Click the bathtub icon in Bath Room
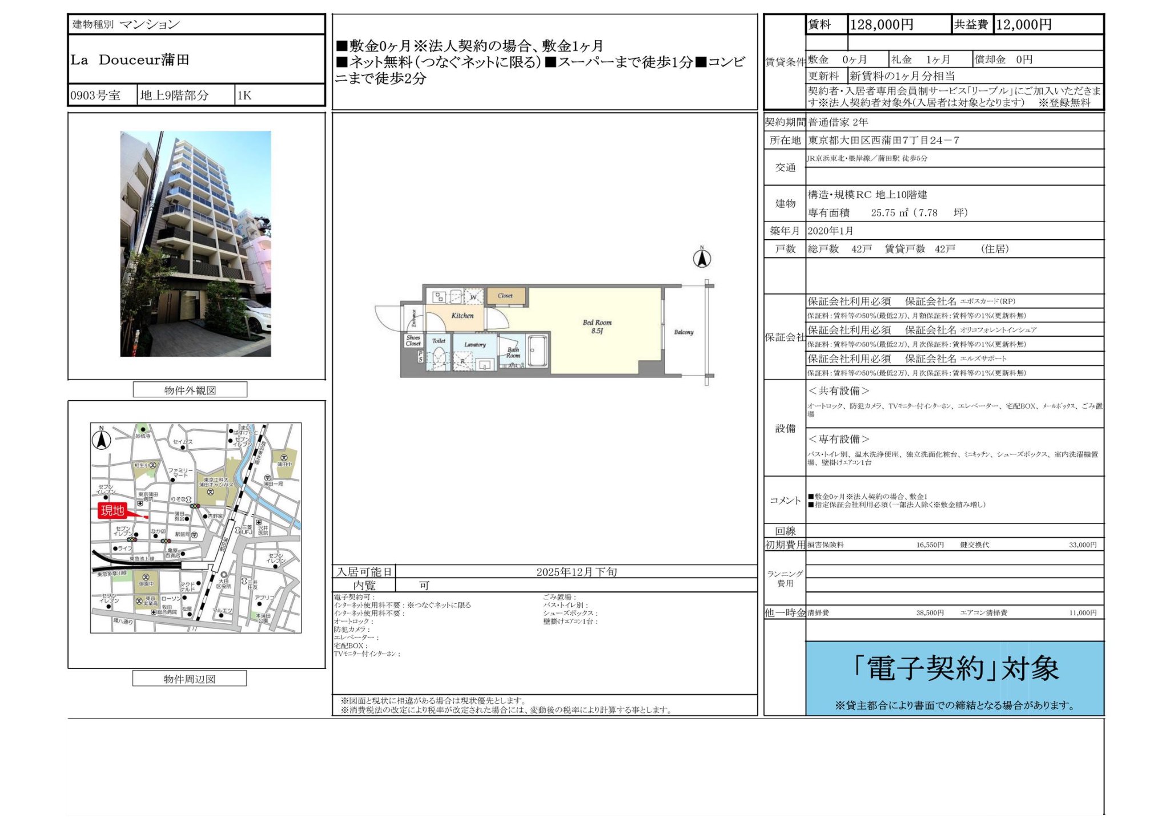This screenshot has height=830, width=1174. click(538, 350)
